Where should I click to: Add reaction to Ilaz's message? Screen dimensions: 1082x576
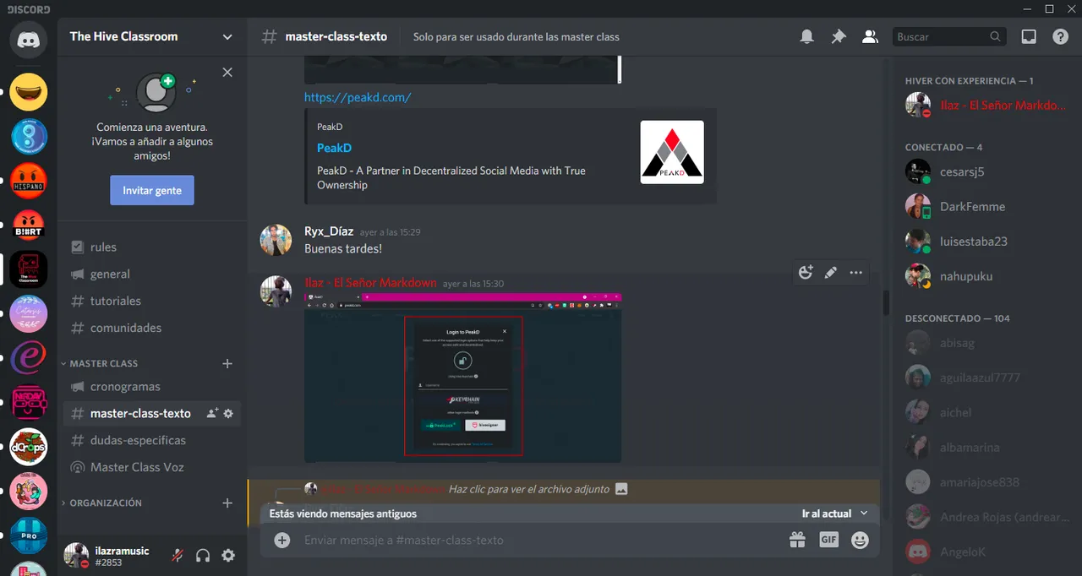[x=806, y=272]
